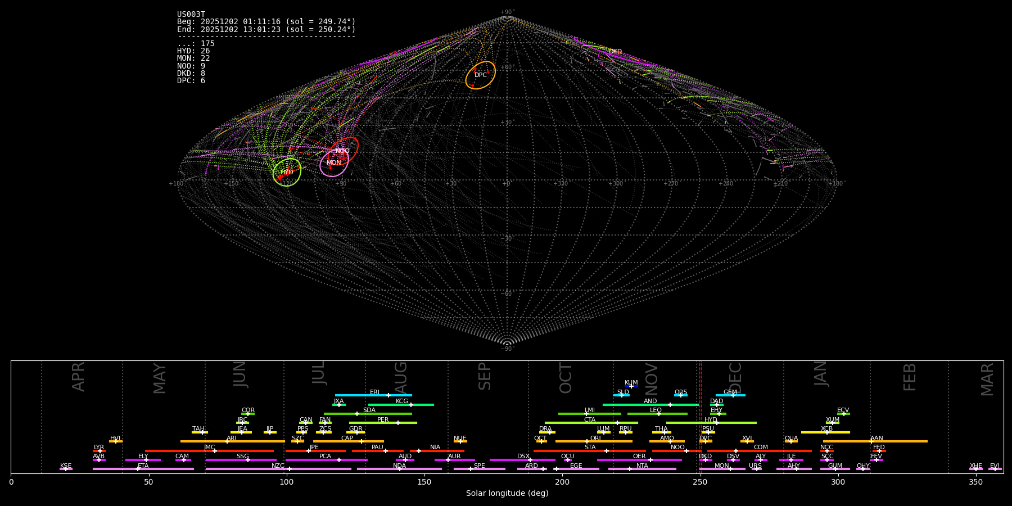The image size is (1012, 506).
Task: Click the 'MON: 22' count entry
Action: click(x=193, y=58)
